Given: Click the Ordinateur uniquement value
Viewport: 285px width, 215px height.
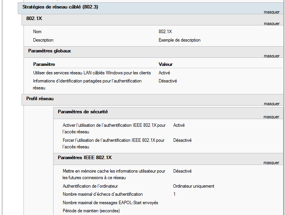Looking at the screenshot, I should 194,186.
